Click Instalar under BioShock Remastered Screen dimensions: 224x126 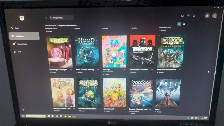click(x=160, y=72)
